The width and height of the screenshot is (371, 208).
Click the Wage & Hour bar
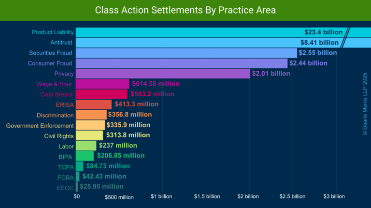102,84
